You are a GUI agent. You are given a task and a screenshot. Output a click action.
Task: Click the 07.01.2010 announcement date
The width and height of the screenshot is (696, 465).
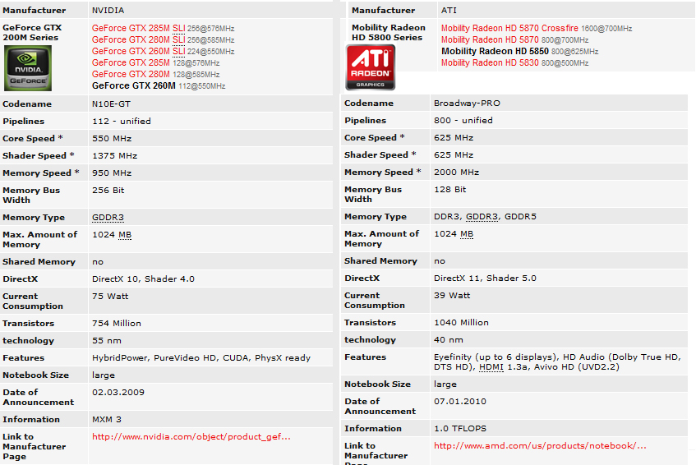click(460, 402)
